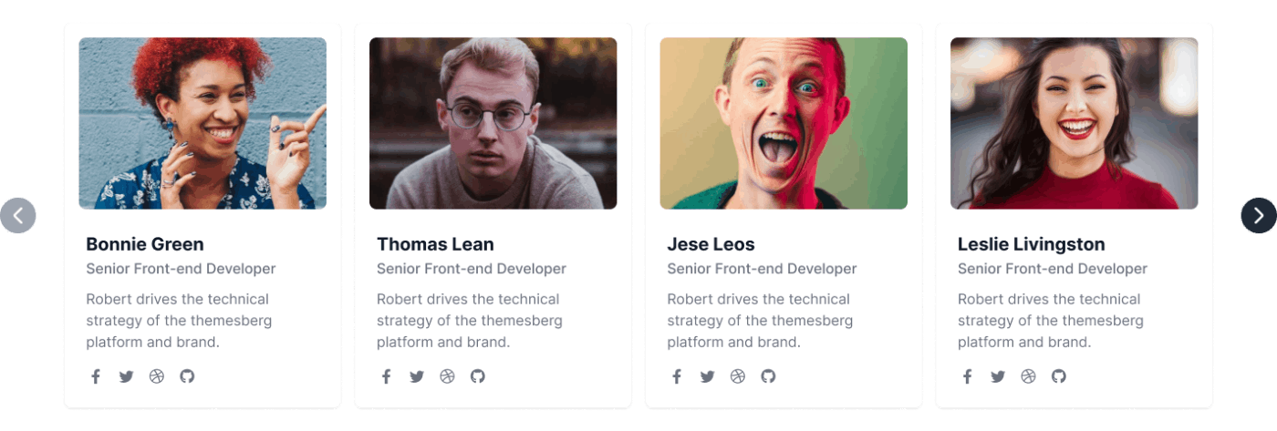Screen dimensions: 1277x431
Task: Click Thomas Lean's Facebook icon
Action: 386,376
